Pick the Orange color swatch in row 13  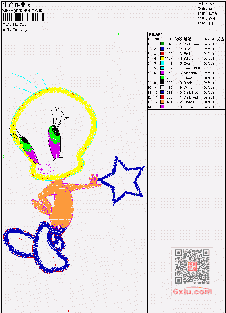pyautogui.click(x=162, y=102)
